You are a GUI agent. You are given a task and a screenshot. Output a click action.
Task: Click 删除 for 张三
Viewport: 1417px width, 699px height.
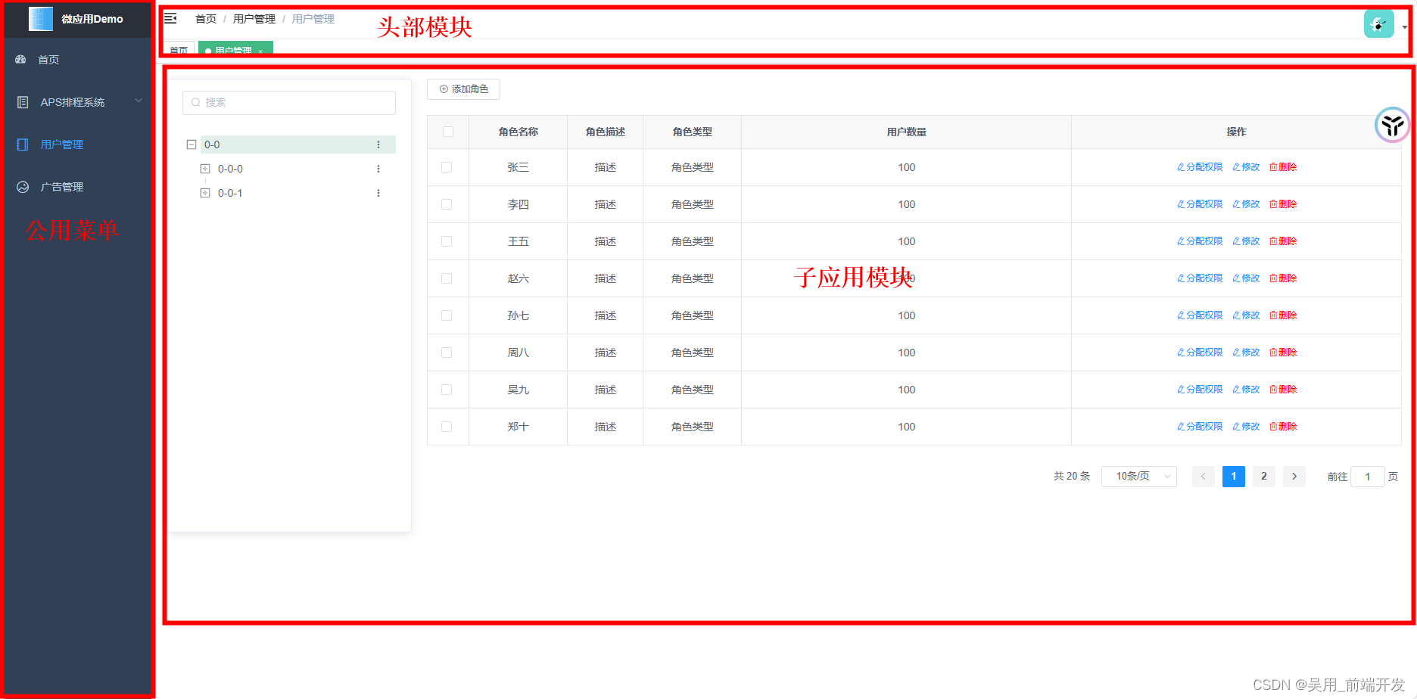[1283, 167]
